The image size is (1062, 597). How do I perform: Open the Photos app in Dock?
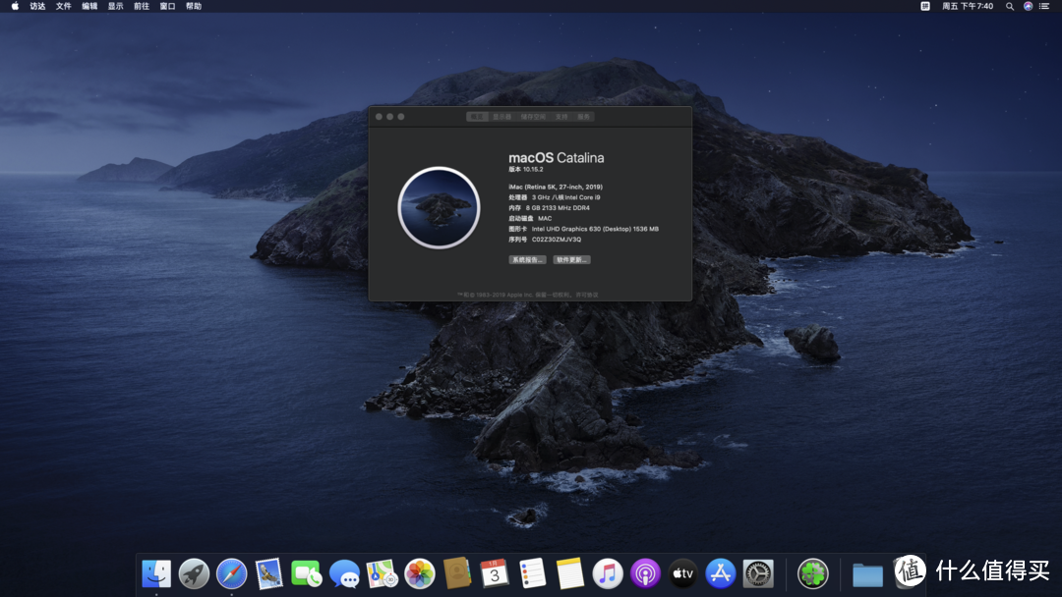pyautogui.click(x=420, y=574)
